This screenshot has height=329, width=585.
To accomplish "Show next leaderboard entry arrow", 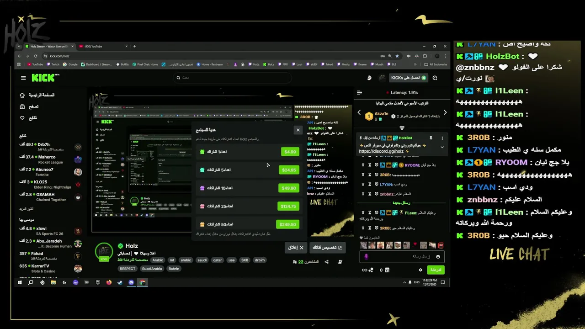I will 445,112.
